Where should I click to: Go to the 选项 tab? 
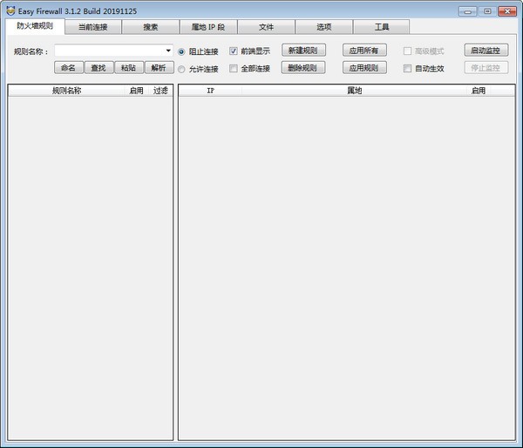tap(324, 27)
